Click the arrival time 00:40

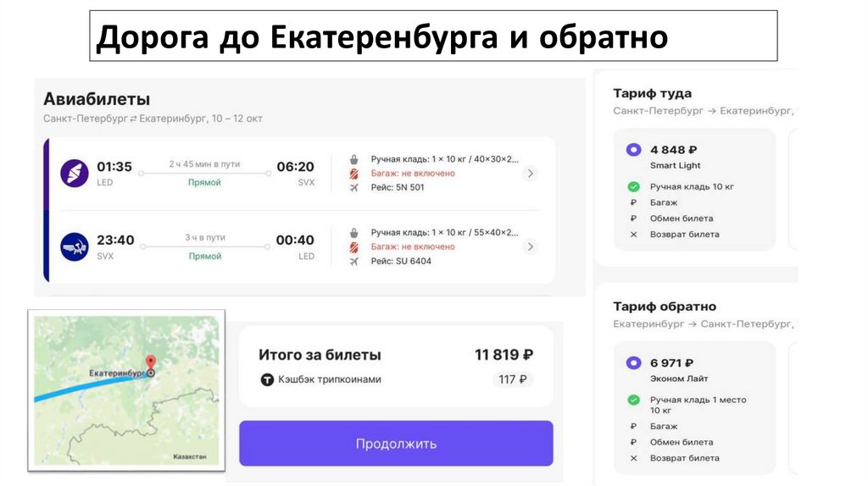[295, 240]
